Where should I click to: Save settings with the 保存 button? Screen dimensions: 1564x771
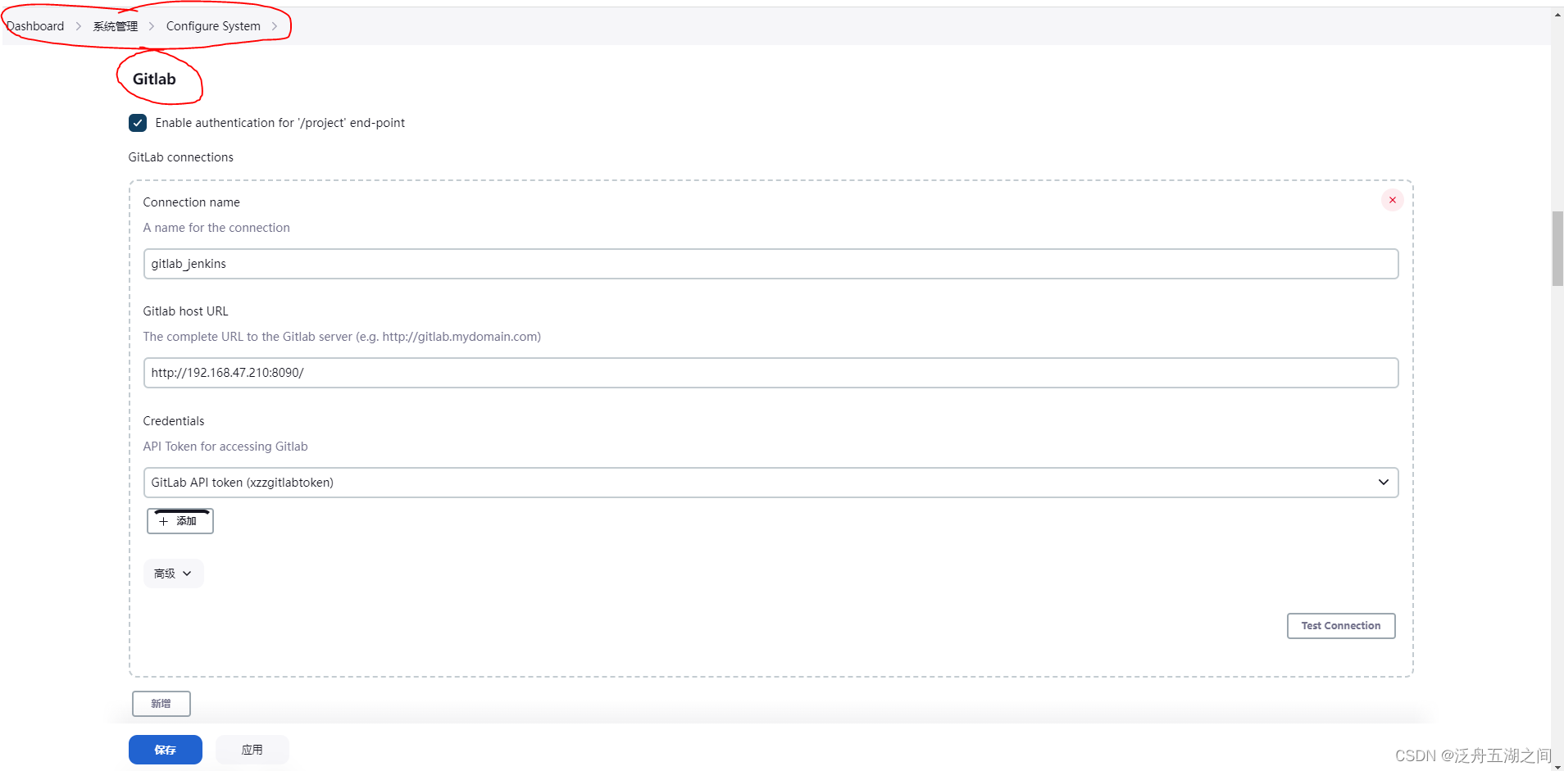point(165,750)
